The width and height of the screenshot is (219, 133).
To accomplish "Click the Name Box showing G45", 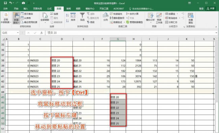I will point(9,33).
